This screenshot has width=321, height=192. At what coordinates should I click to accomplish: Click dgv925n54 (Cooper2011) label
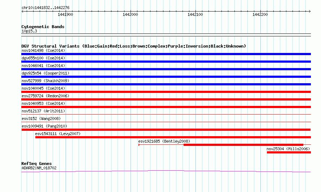pos(45,73)
